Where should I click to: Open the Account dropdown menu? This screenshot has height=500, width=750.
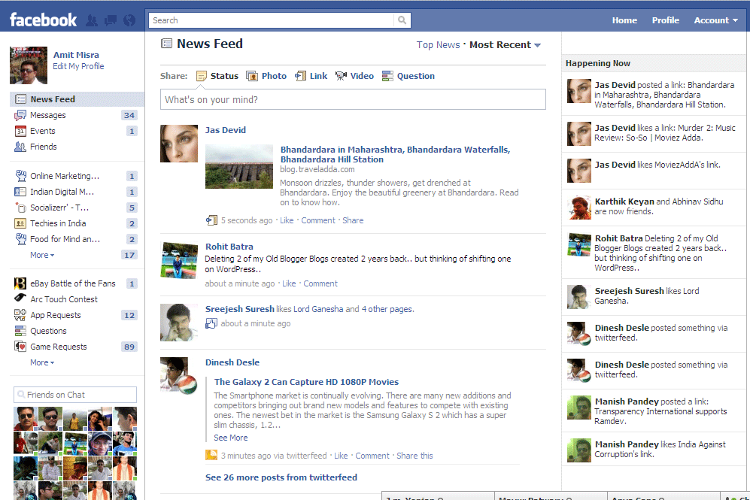(715, 20)
